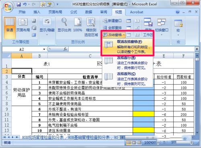The height and width of the screenshot is (148, 201).
Task: Toggle full screen view small icon
Action: (x=34, y=35)
